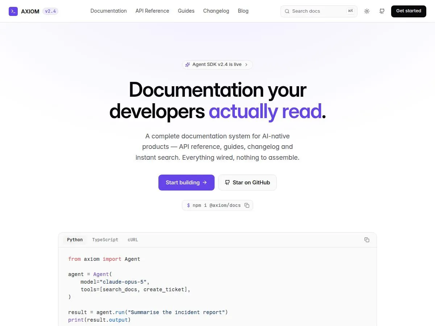Click the agent.run Summarise incident report line
Image resolution: width=435 pixels, height=326 pixels.
(x=148, y=312)
